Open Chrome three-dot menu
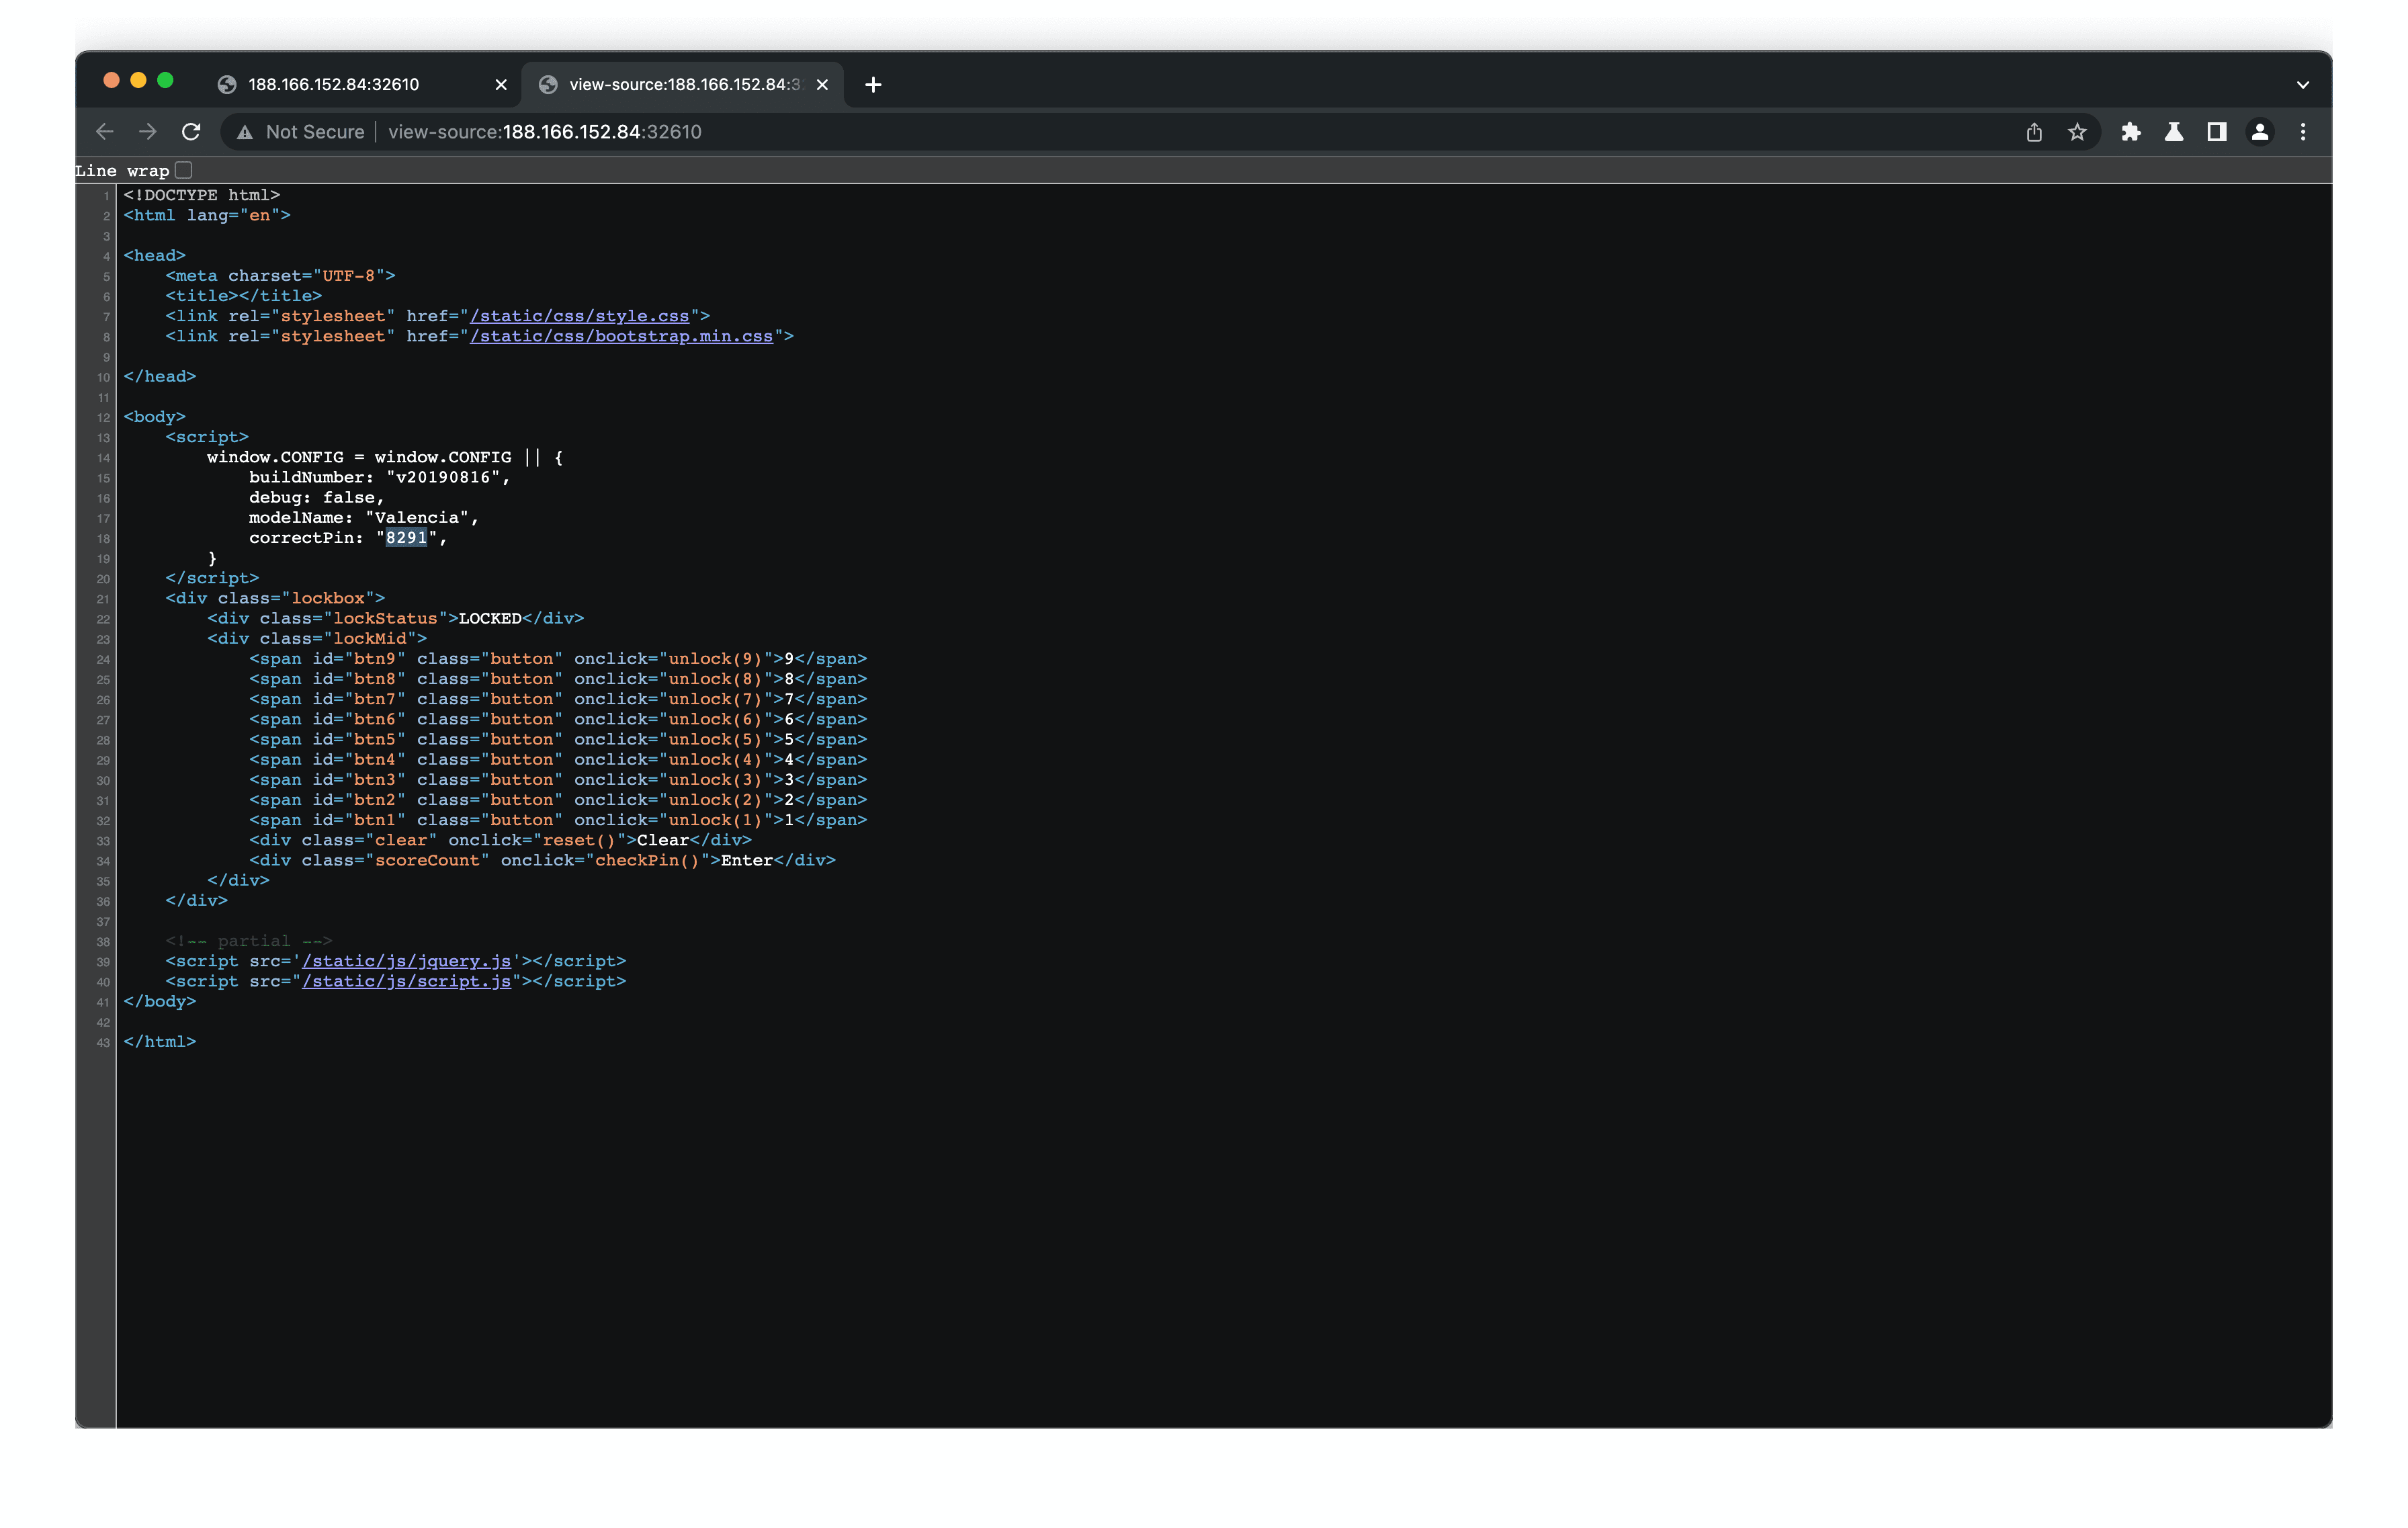Image resolution: width=2408 pixels, height=1528 pixels. [2303, 132]
